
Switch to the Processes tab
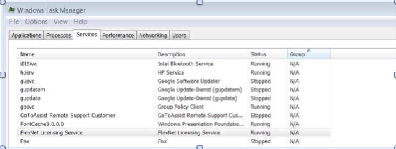pyautogui.click(x=59, y=36)
